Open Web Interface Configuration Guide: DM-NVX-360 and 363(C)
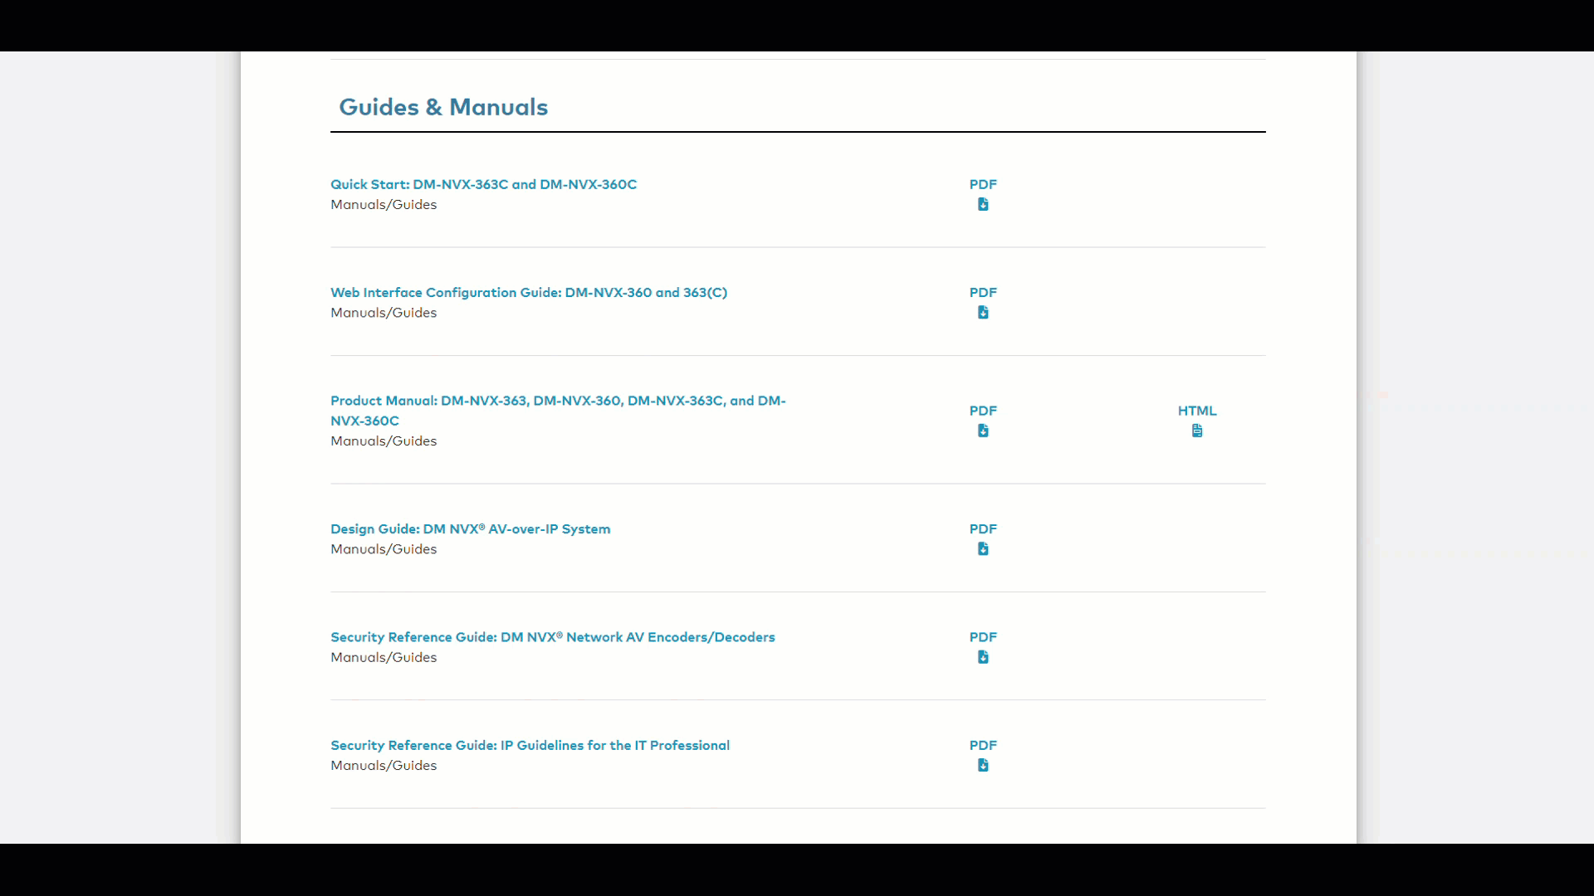1594x896 pixels. 528,292
